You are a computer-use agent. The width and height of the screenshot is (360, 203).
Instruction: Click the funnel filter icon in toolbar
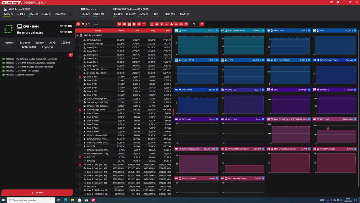tap(194, 24)
